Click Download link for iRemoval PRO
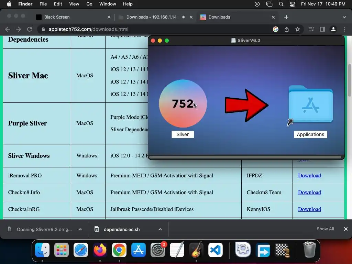This screenshot has height=264, width=352. pos(309,176)
